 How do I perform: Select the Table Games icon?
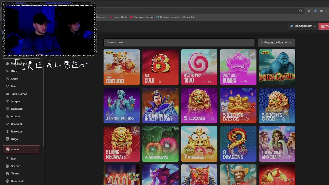7,94
